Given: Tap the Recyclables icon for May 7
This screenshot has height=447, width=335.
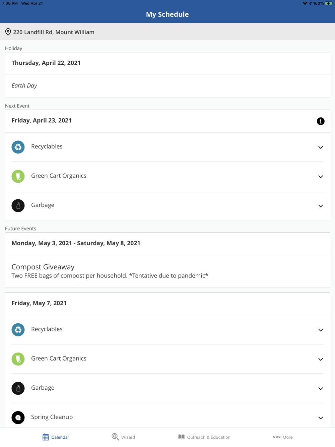Looking at the screenshot, I should (x=18, y=330).
